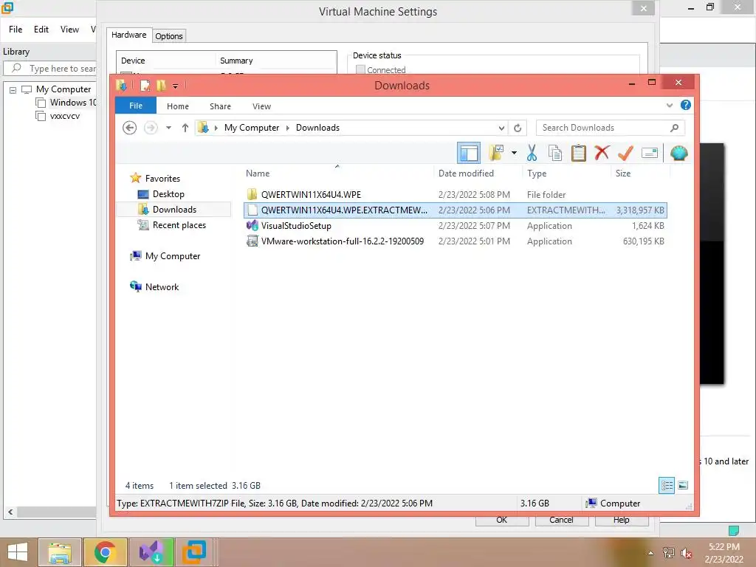Open the Edit menu in VMware
Image resolution: width=756 pixels, height=567 pixels.
pos(41,30)
